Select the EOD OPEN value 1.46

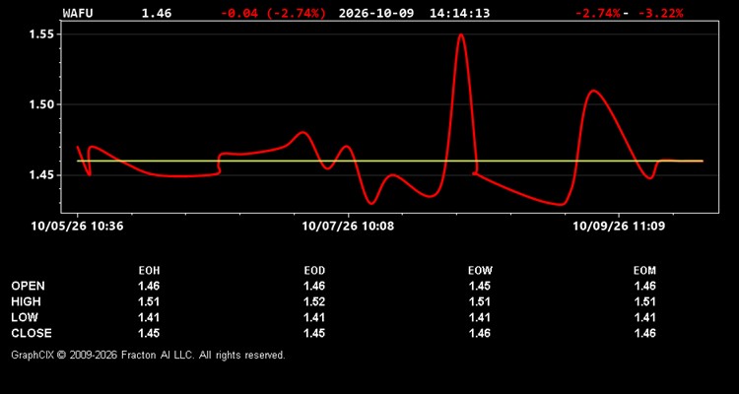pyautogui.click(x=314, y=286)
